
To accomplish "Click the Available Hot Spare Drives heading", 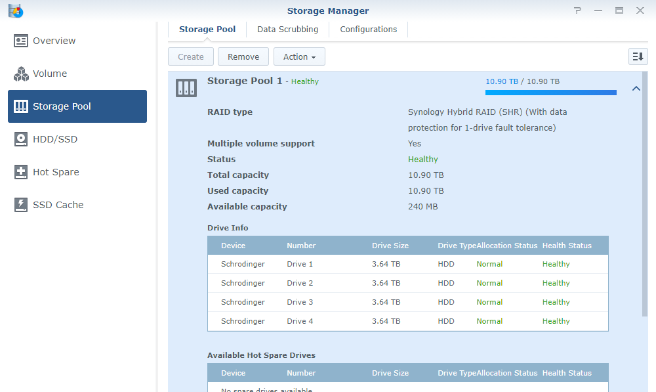I will pos(262,355).
